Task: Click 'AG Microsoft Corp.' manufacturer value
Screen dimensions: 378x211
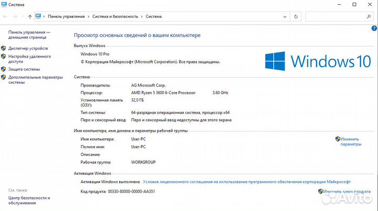Action: point(148,85)
